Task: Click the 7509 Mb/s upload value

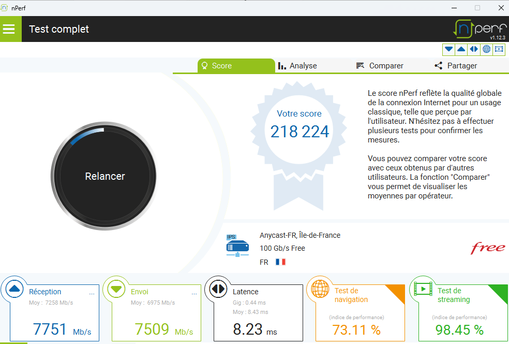Action: (163, 329)
